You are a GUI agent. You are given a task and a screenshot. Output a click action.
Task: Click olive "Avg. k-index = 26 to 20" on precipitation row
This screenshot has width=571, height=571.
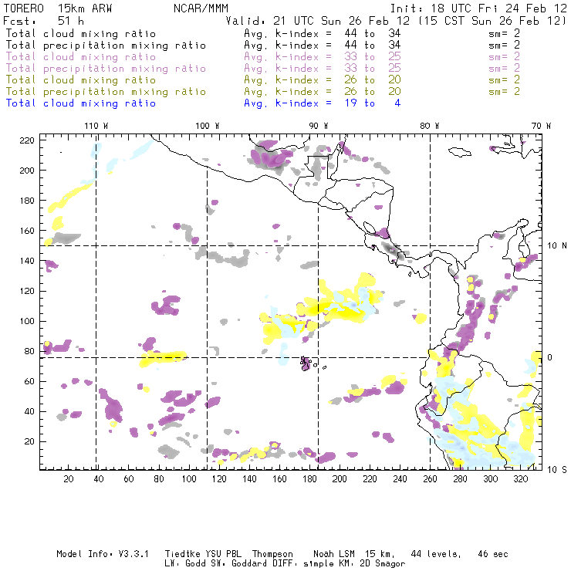coord(323,91)
